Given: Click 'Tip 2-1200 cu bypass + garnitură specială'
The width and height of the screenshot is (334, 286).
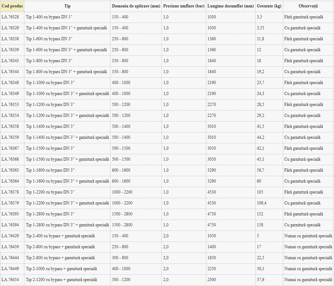Looking at the screenshot, I should point(61,280).
